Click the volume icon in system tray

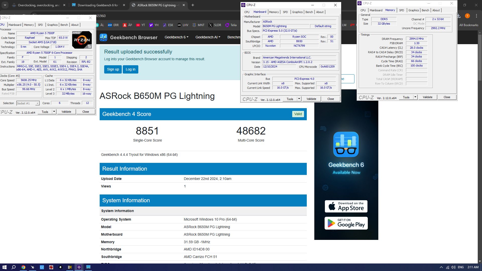453,267
